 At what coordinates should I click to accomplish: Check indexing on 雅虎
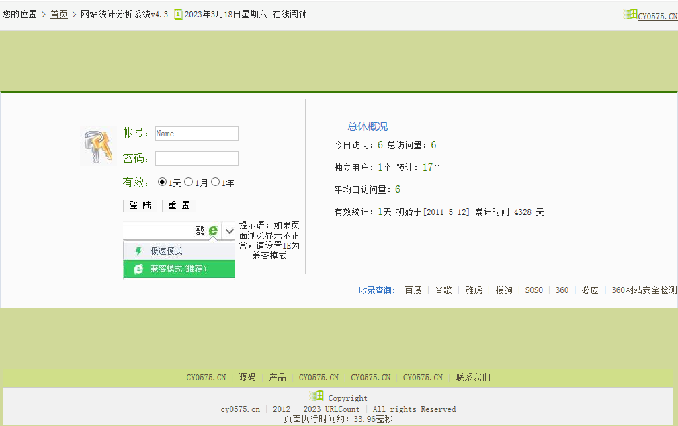474,290
